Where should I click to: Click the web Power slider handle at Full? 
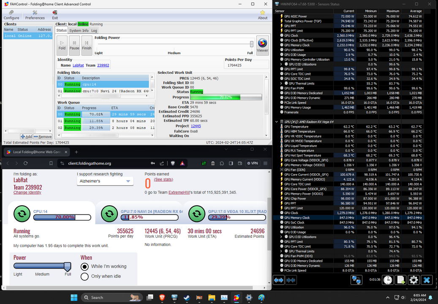(67, 266)
